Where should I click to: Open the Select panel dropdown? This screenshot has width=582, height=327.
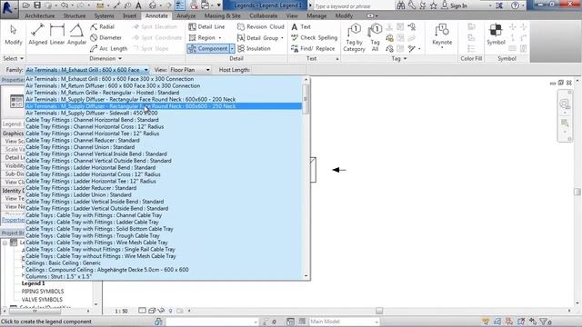(13, 58)
